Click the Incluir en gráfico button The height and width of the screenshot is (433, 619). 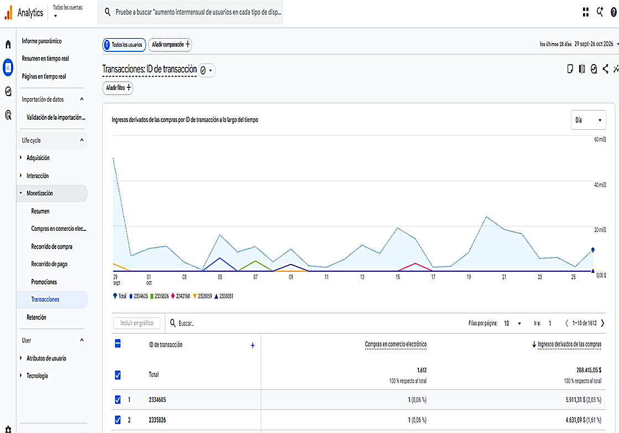click(137, 323)
